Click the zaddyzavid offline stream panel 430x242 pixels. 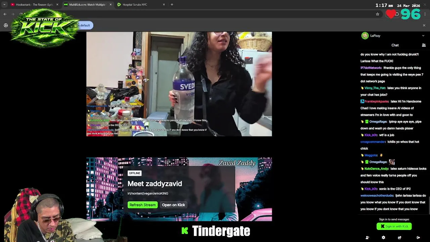point(179,189)
